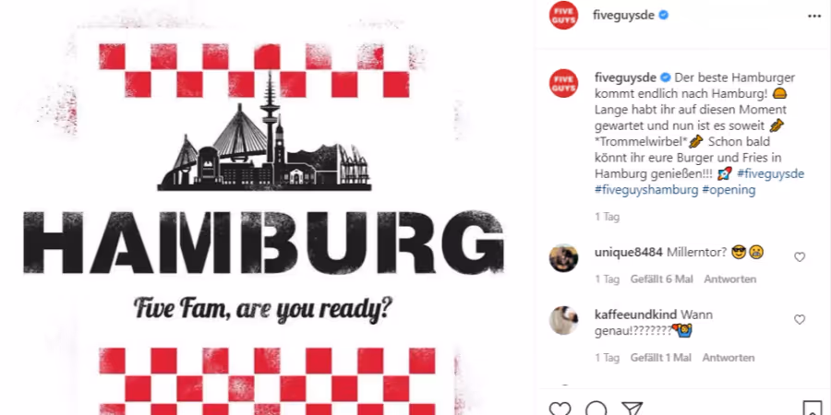The width and height of the screenshot is (831, 415).
Task: Open the kaffeeundkind username link
Action: coord(635,315)
